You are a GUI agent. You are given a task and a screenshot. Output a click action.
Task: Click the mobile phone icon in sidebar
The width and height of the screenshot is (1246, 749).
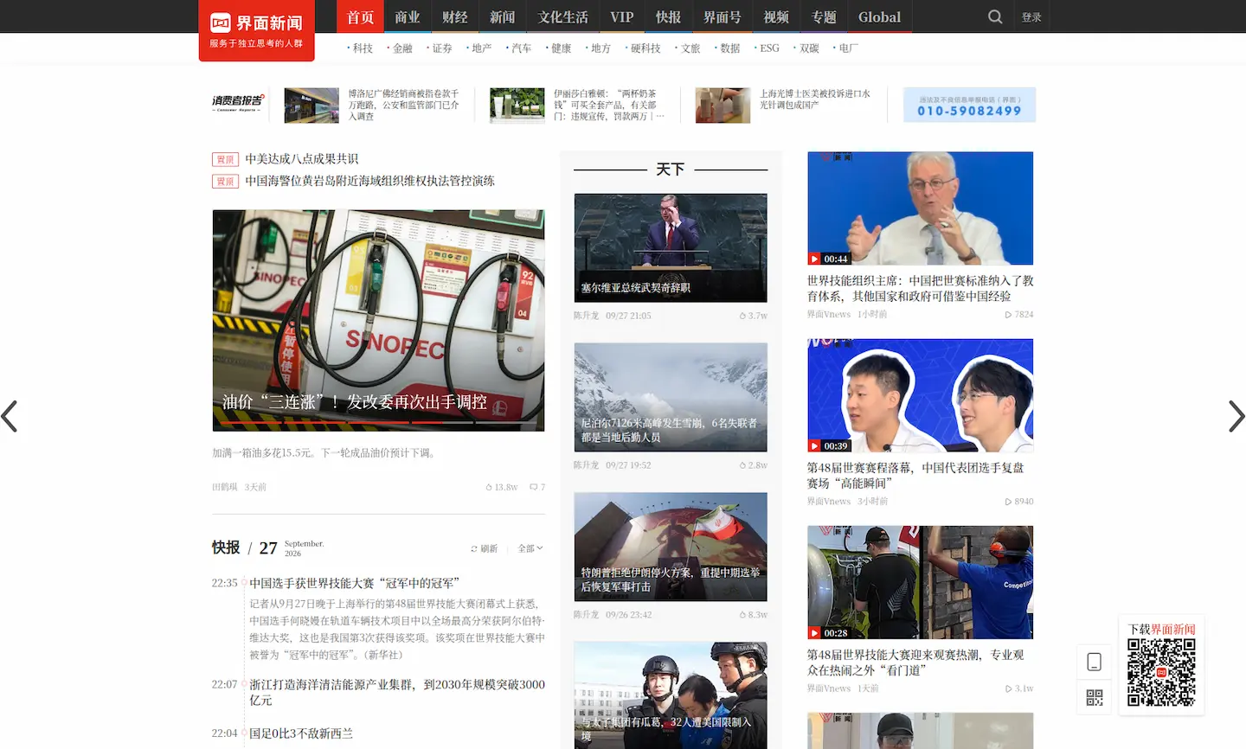click(1095, 662)
